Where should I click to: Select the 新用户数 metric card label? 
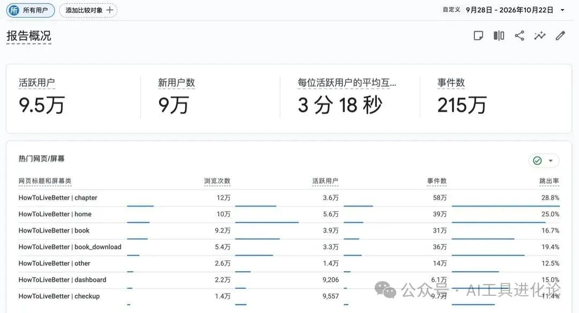tap(176, 83)
